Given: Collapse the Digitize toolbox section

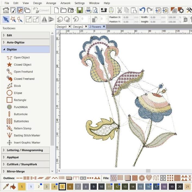Looking at the screenshot, I should point(12,50).
